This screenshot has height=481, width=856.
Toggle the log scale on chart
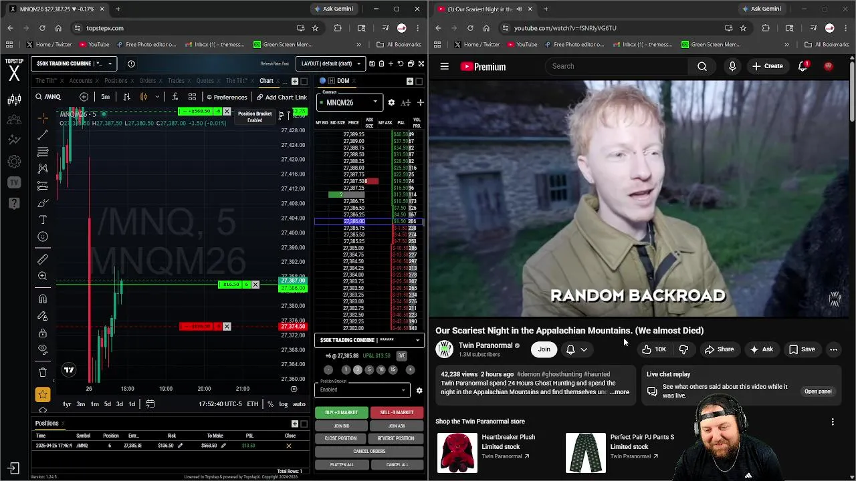coord(284,404)
